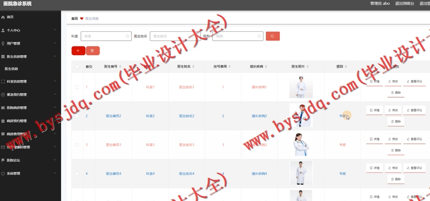Click the power icon beside 系统管理
This screenshot has height=201, width=430.
[3, 173]
